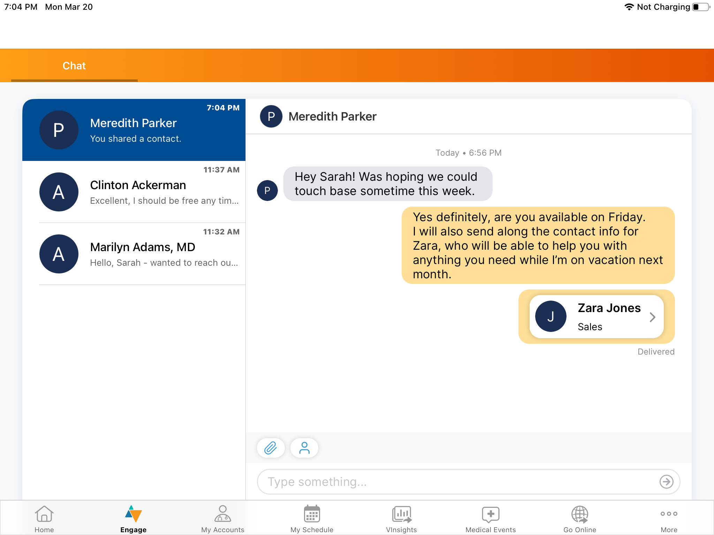Open VInsights chart icon
The height and width of the screenshot is (535, 714).
(401, 519)
